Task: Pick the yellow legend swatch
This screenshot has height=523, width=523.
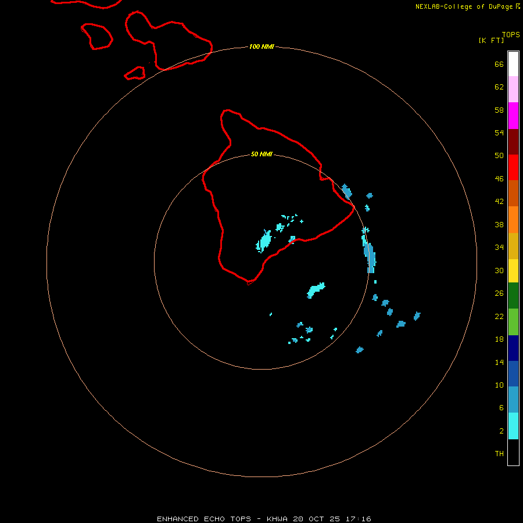Action: [513, 271]
